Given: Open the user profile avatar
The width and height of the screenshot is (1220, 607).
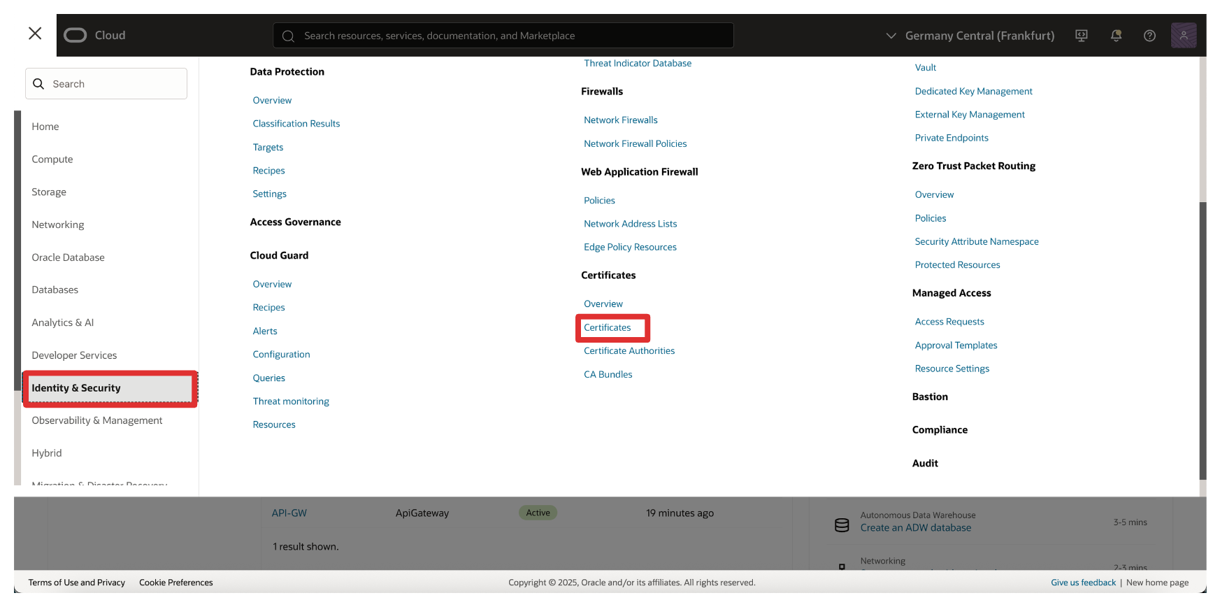Looking at the screenshot, I should pos(1183,36).
